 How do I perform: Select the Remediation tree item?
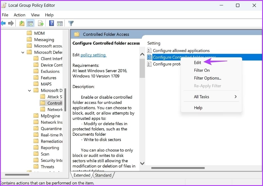click(51, 141)
